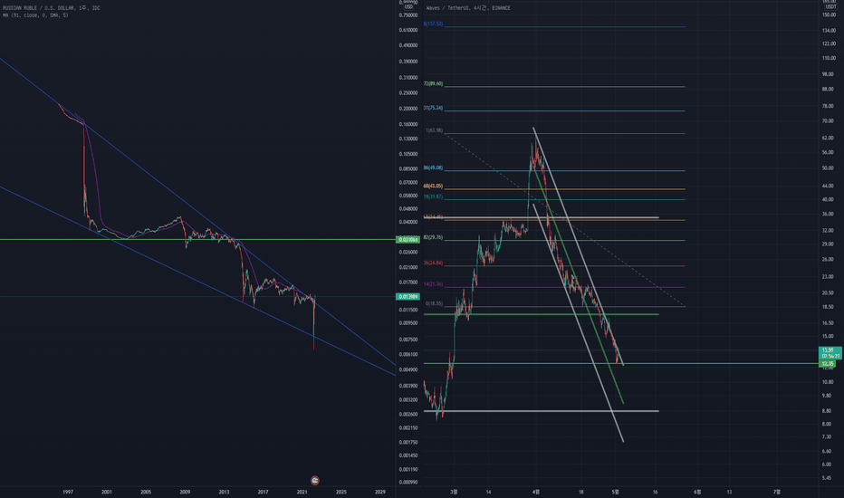This screenshot has width=844, height=498.
Task: Click the 2009 label on the time axis
Action: [185, 492]
